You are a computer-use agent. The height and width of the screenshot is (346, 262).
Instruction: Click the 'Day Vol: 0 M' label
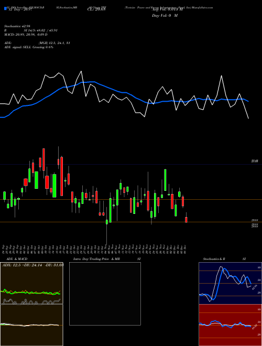[x=165, y=15]
